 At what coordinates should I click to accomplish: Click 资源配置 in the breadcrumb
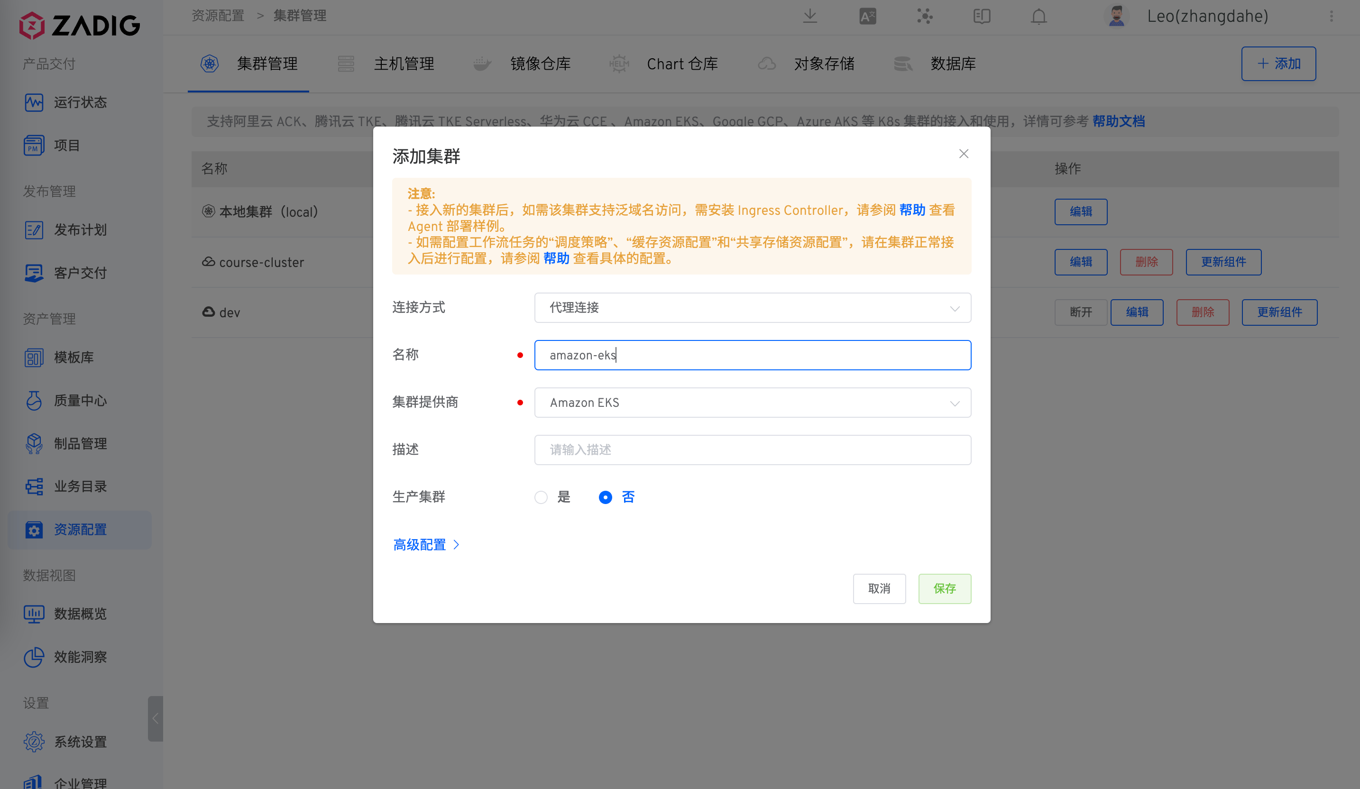218,16
